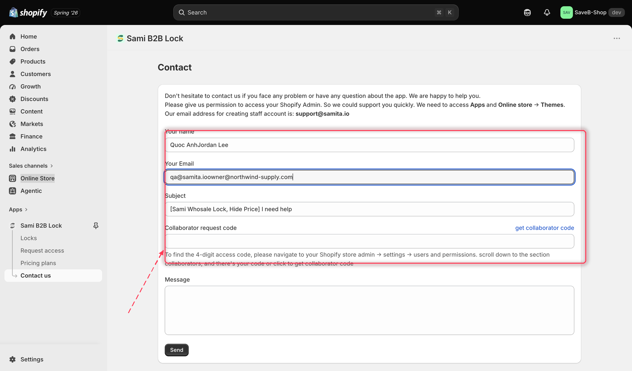Open the Sidekick assistant icon

527,13
